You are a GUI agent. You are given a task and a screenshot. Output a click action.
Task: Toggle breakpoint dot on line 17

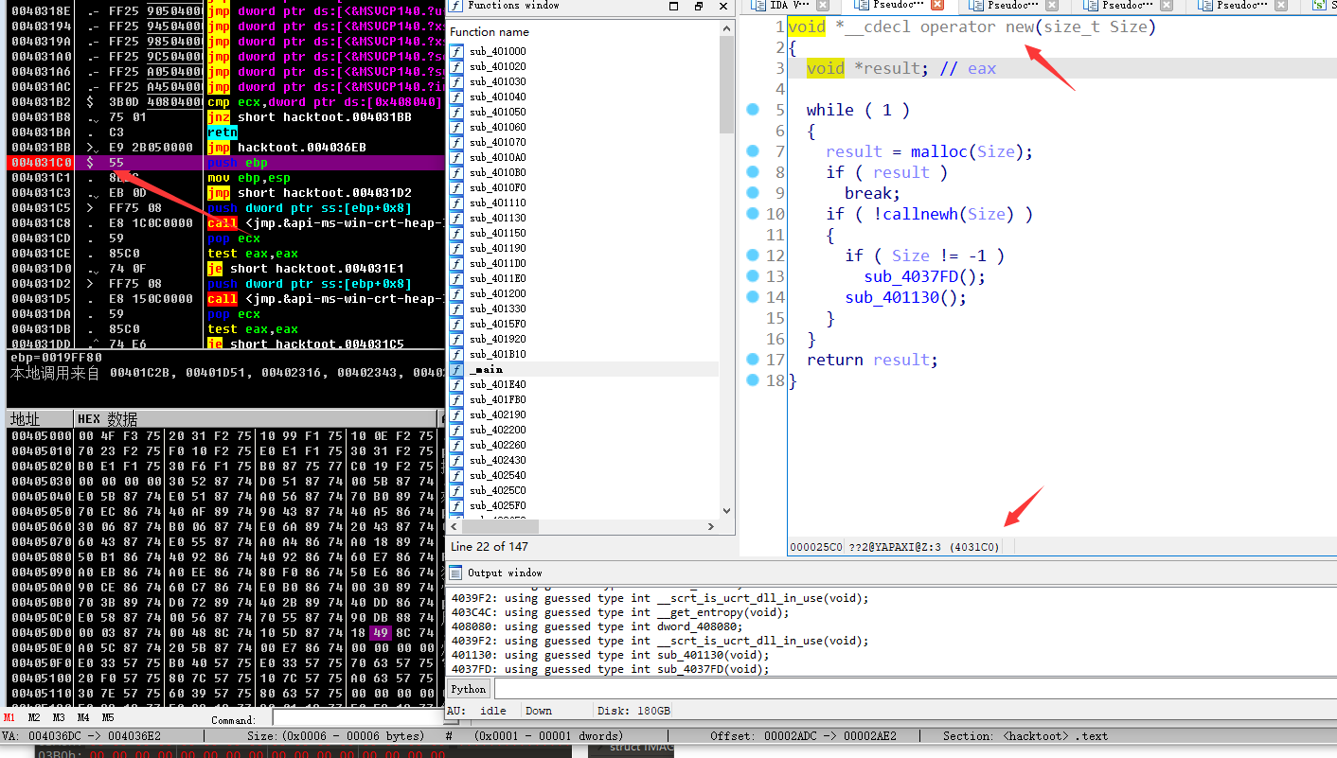tap(753, 360)
